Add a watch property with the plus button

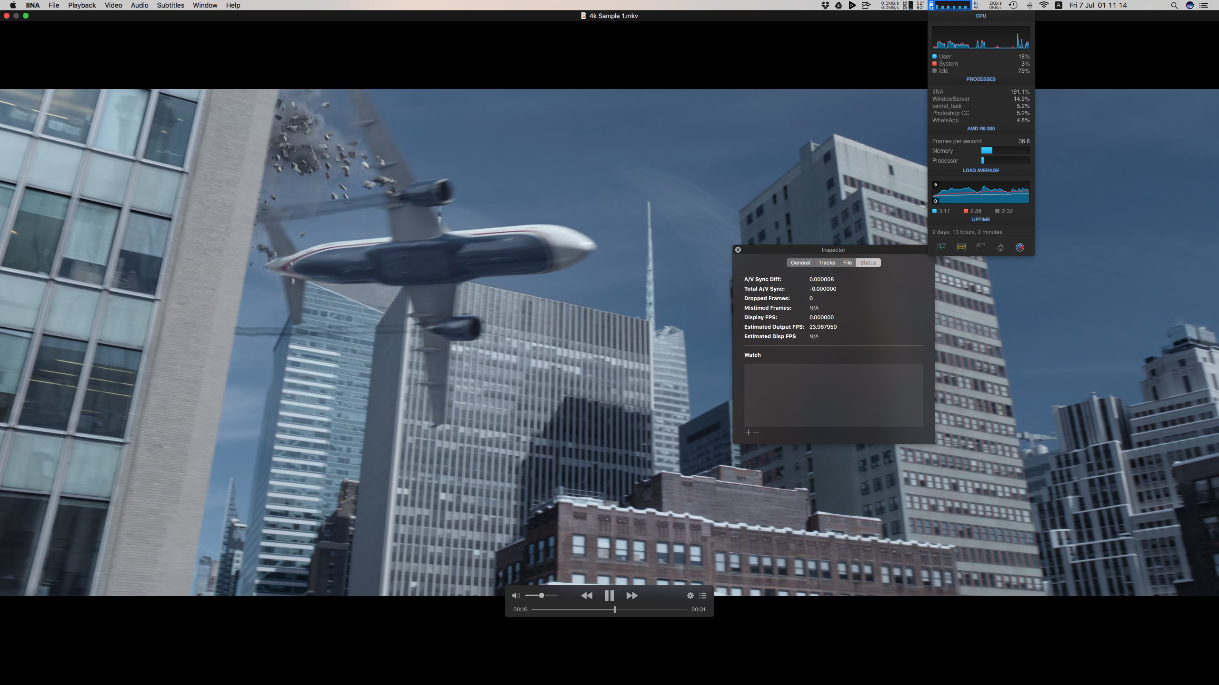coord(748,432)
